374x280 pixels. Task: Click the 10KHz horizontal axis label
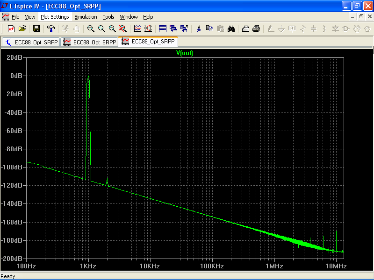coord(150,266)
